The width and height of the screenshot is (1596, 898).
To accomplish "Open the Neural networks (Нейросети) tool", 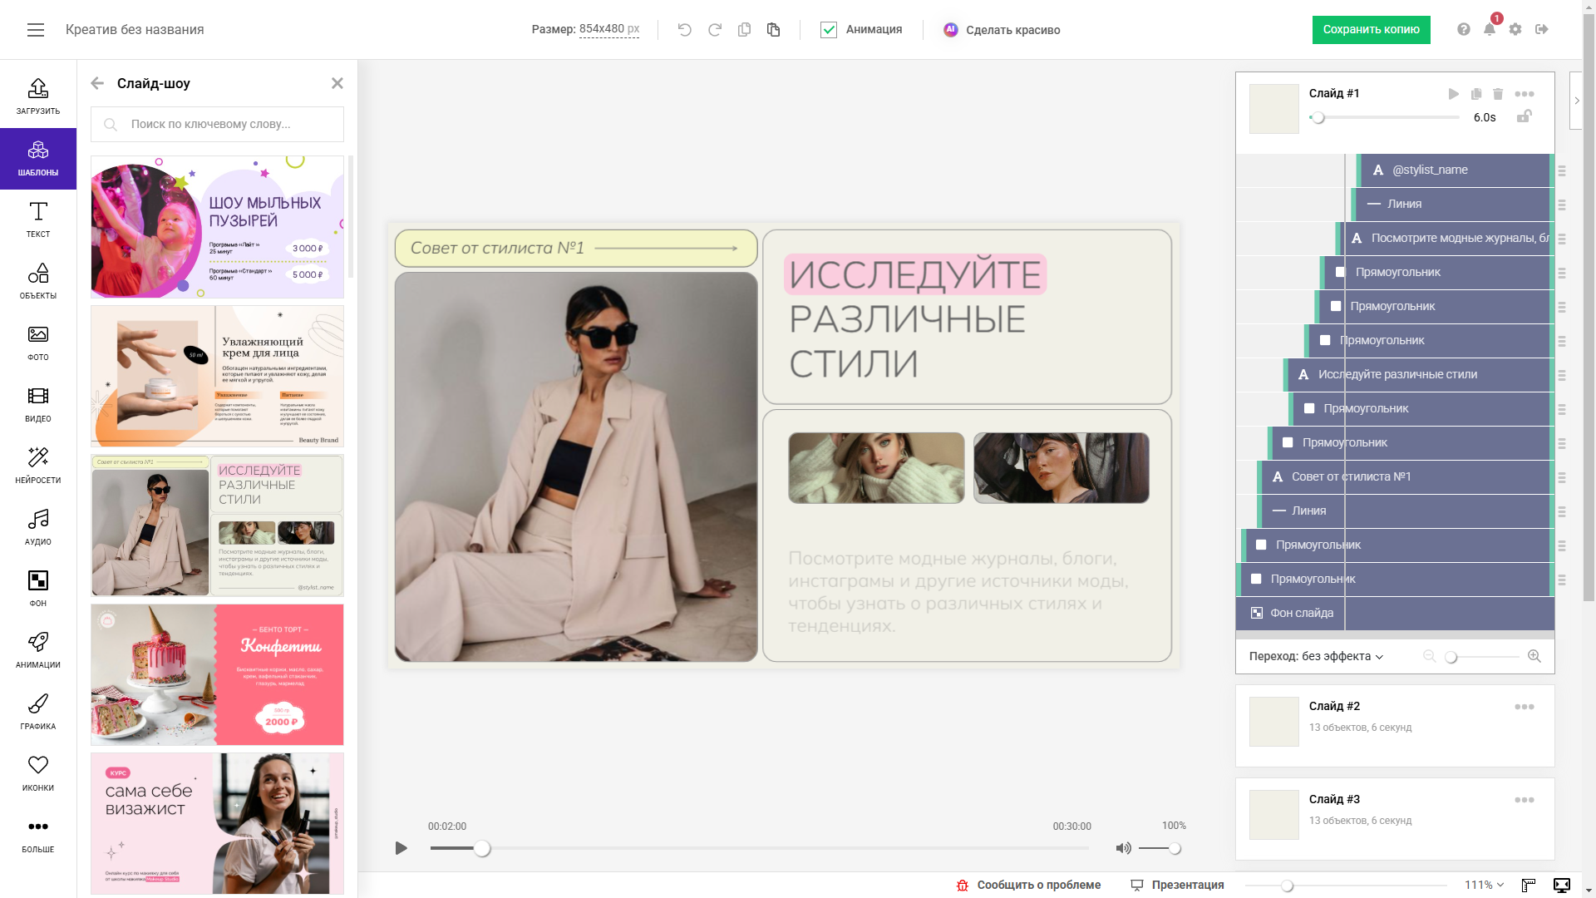I will [38, 465].
